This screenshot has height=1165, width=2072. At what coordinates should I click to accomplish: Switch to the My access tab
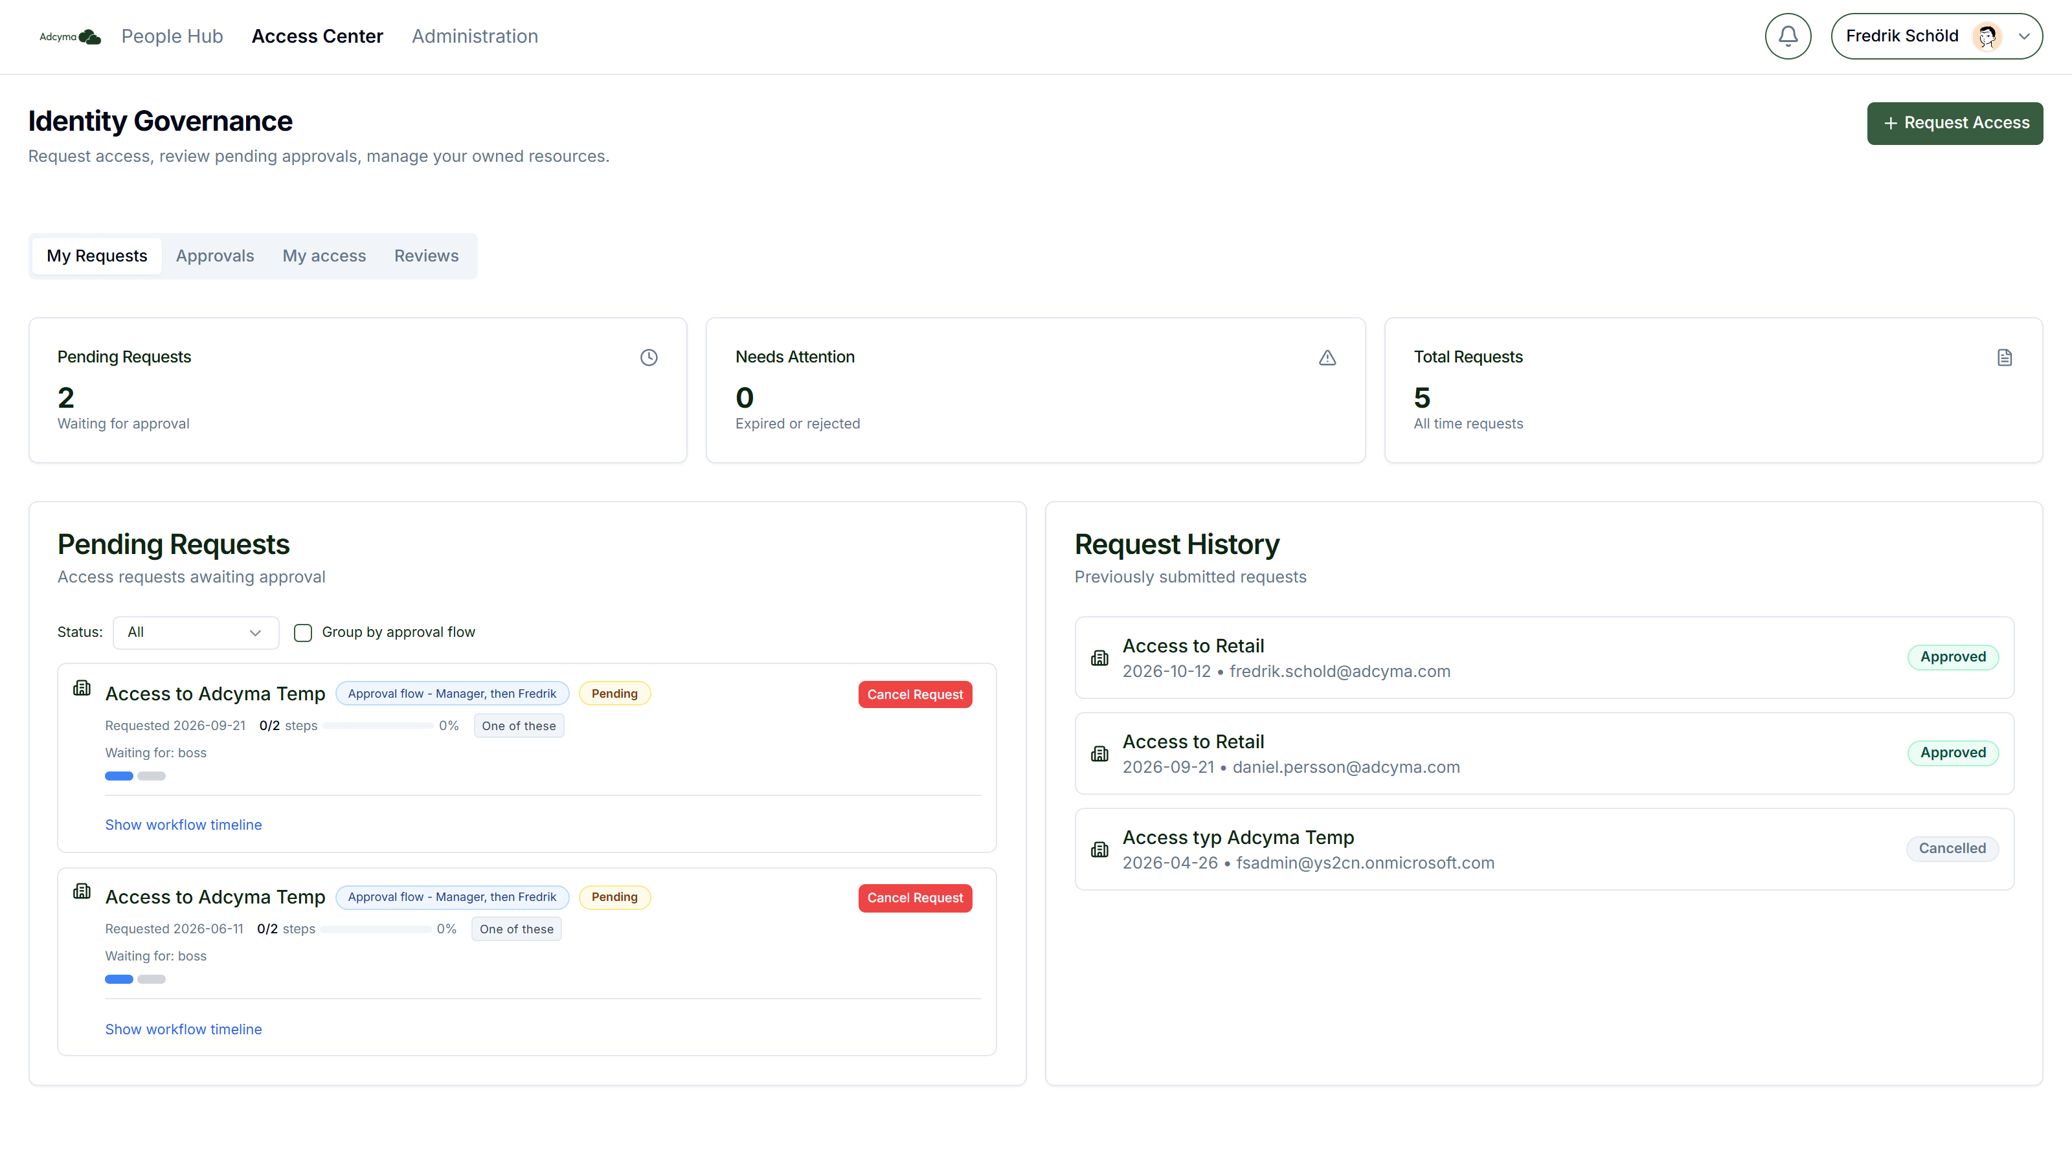point(324,256)
